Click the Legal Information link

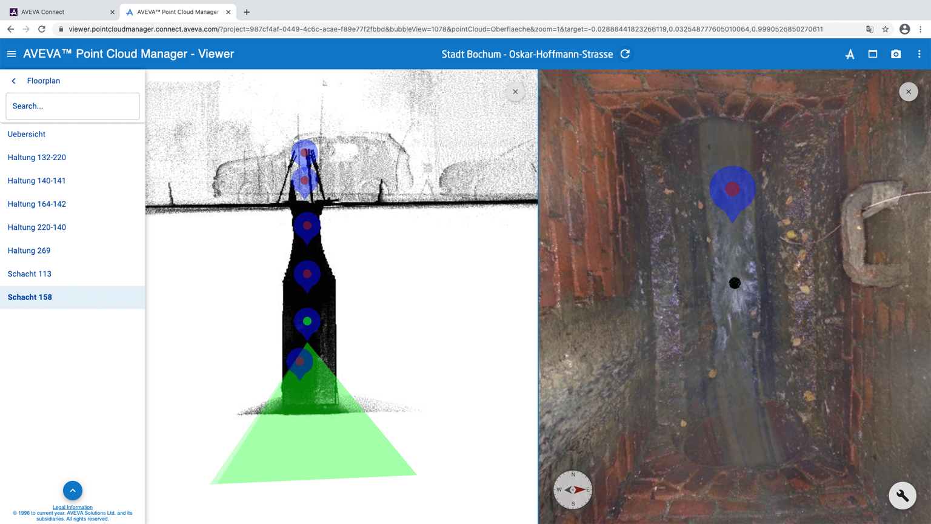[x=72, y=507]
